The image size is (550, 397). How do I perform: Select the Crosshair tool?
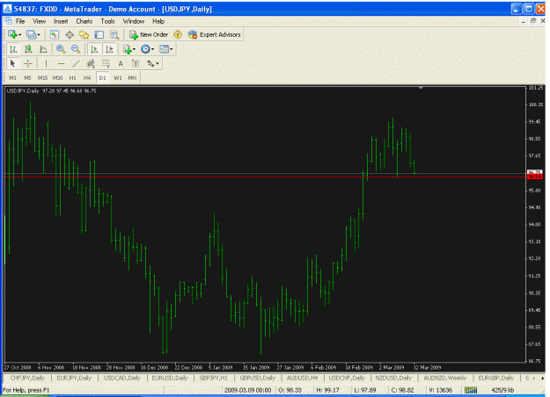coord(27,64)
